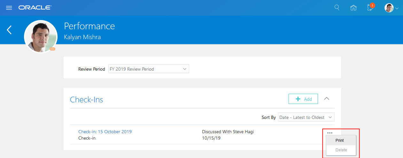Click the Check-Ins section heading
This screenshot has width=403, height=158.
[x=86, y=100]
